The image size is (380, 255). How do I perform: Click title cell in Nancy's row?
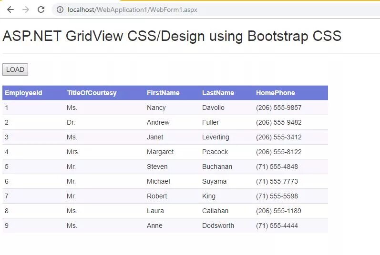point(72,108)
